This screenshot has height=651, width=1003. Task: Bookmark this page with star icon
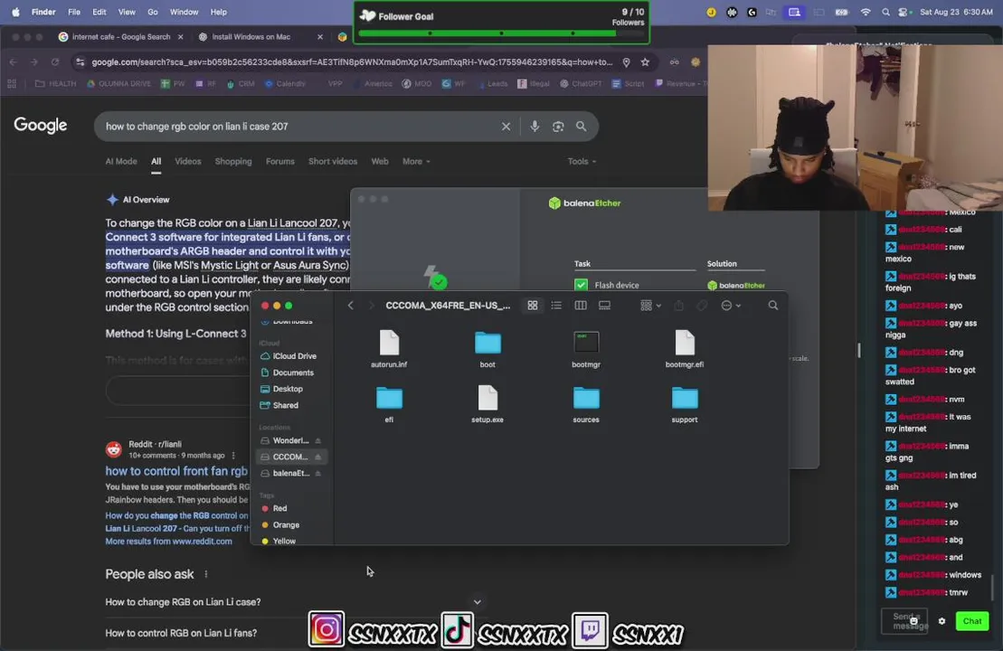point(645,62)
